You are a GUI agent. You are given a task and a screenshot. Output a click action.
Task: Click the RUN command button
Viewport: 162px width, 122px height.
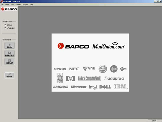coord(9,45)
